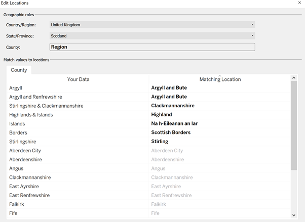This screenshot has width=305, height=222.
Task: Close the Edit Locations dialog
Action: point(299,3)
